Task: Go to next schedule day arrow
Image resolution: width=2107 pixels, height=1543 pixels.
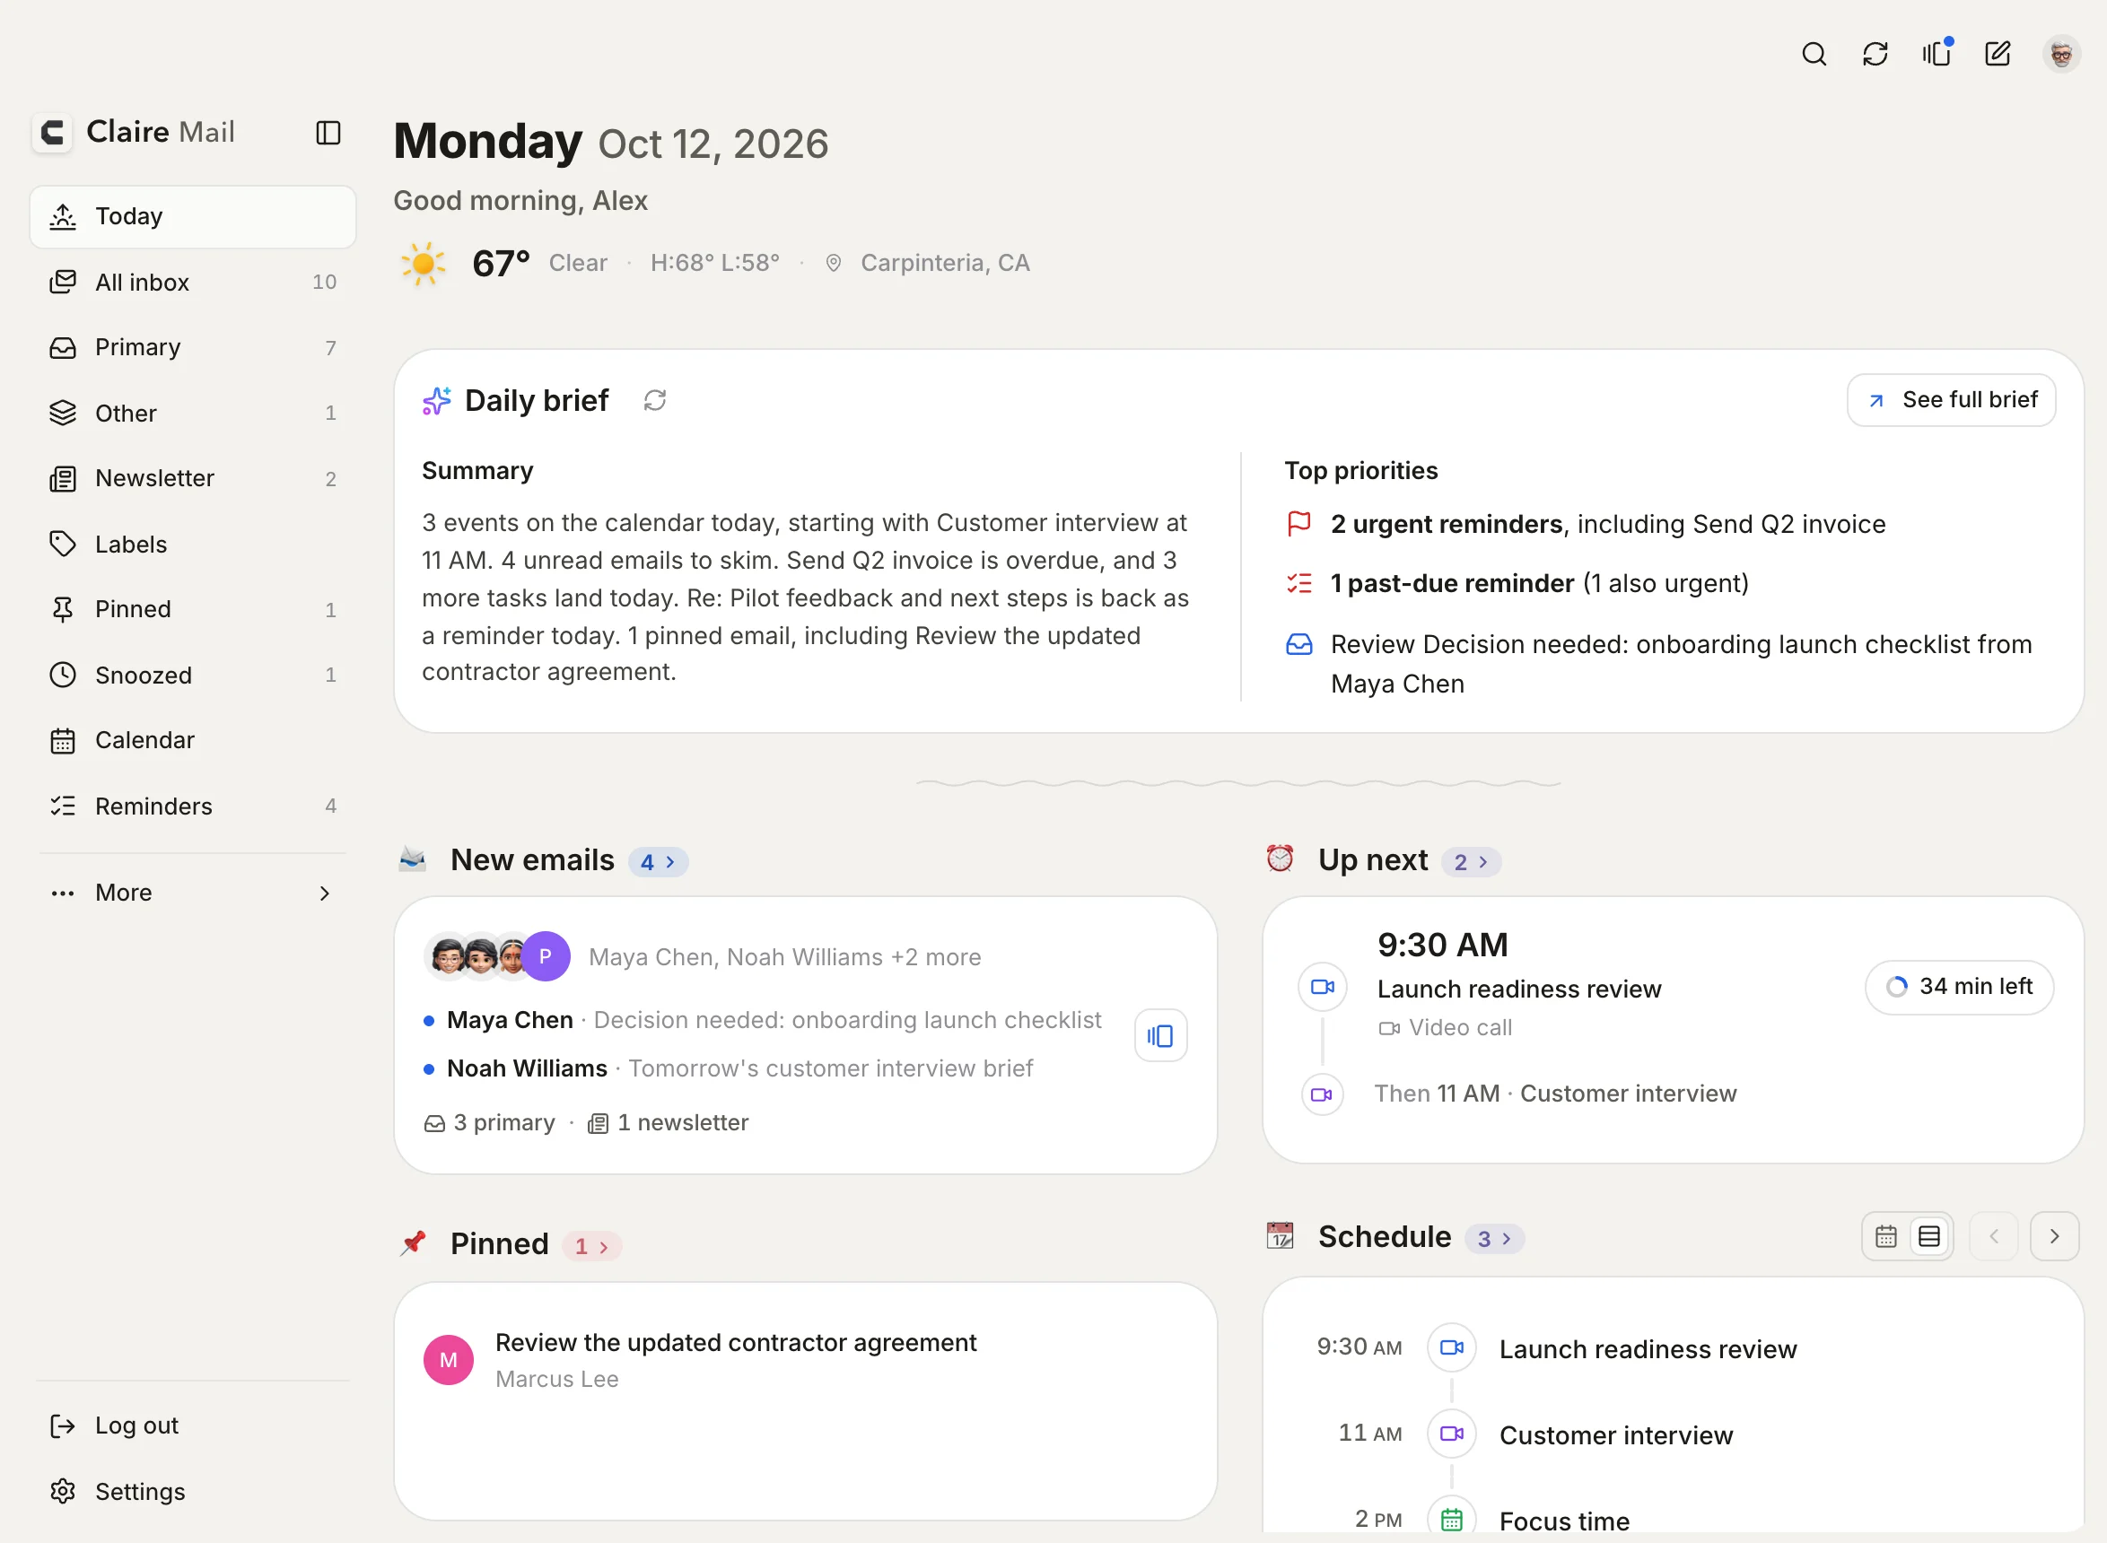Action: click(2054, 1235)
